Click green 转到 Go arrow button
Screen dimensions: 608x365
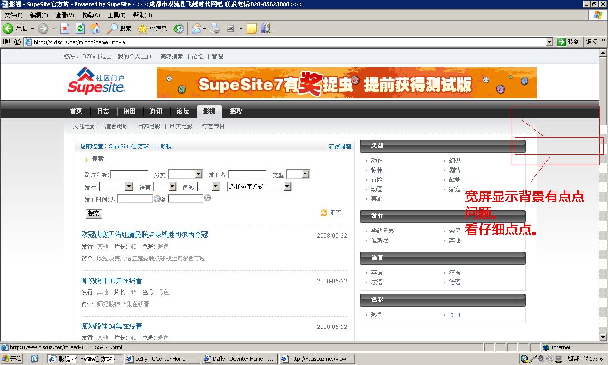click(x=562, y=42)
